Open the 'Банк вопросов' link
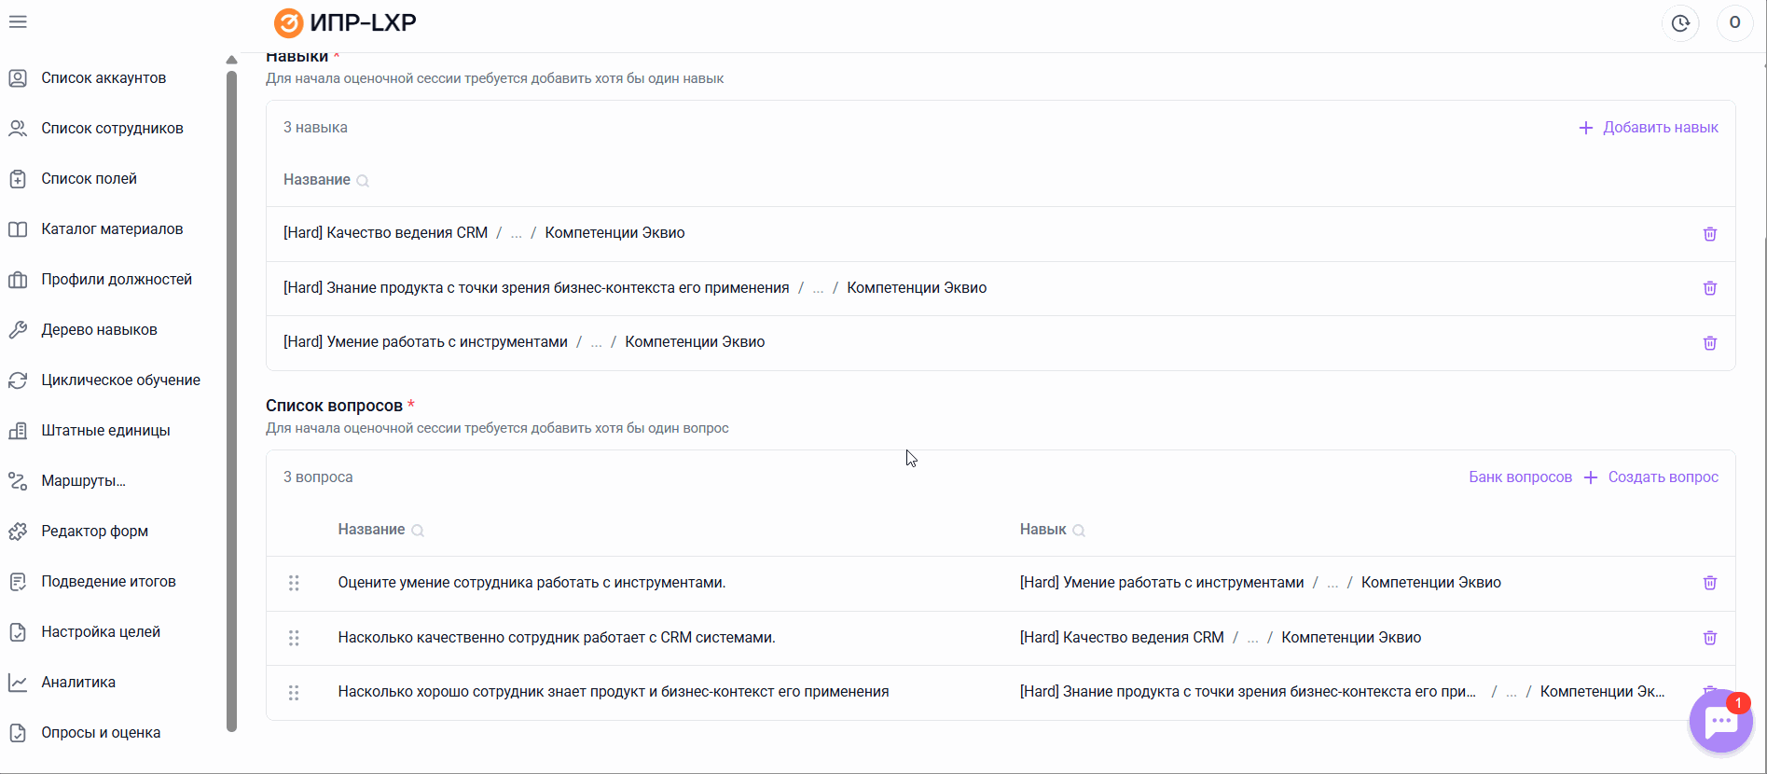Screen dimensions: 1767x774 click(1520, 477)
